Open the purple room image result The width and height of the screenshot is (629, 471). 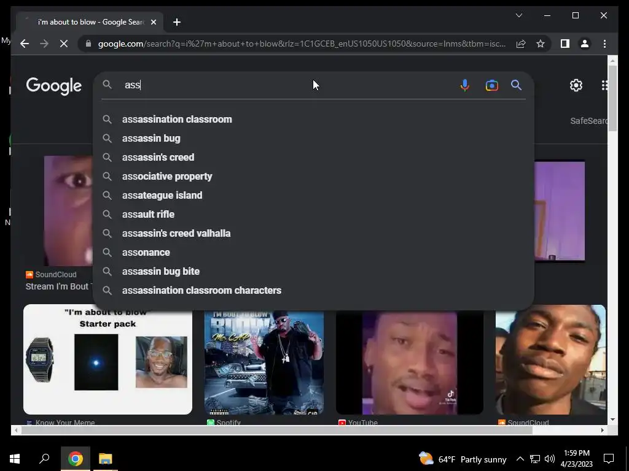560,211
